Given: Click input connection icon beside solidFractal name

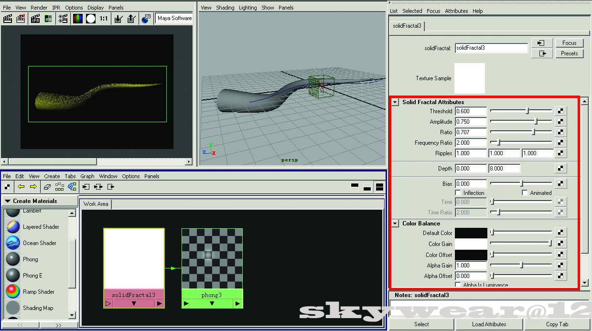Looking at the screenshot, I should [542, 43].
